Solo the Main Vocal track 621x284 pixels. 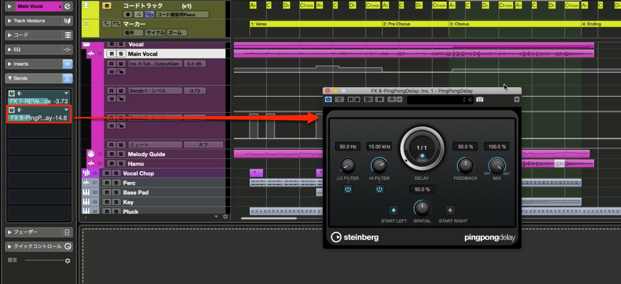121,54
